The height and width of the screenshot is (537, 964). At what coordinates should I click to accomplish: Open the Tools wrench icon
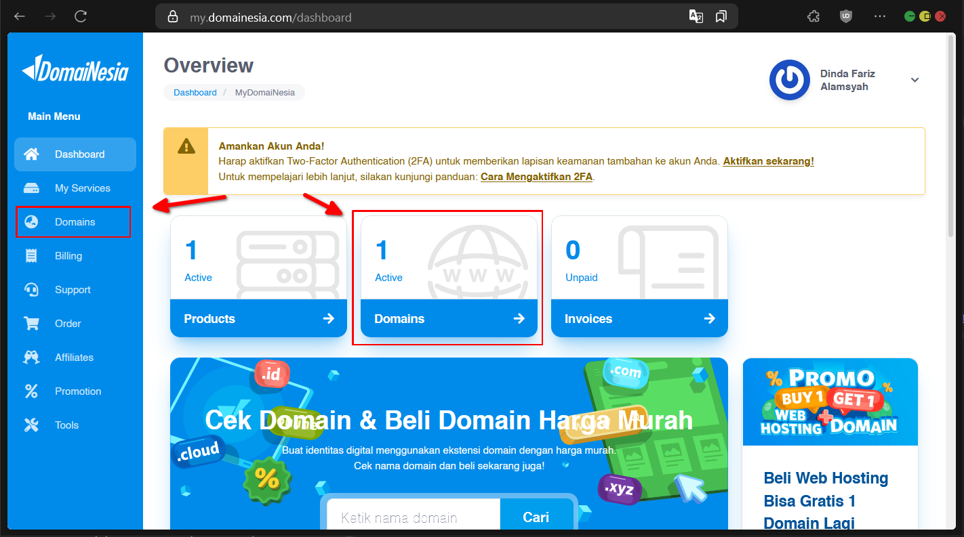[31, 425]
